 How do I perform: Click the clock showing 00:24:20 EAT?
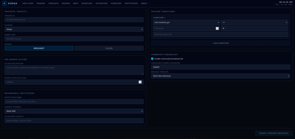286,2
